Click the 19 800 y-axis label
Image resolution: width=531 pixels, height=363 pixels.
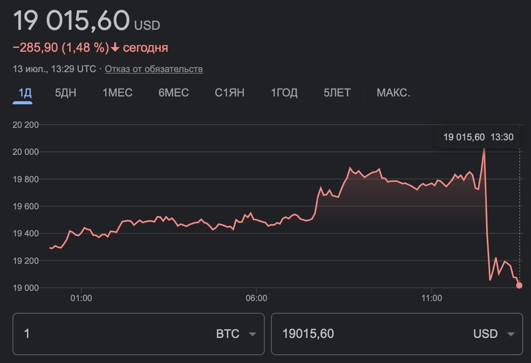pos(26,179)
